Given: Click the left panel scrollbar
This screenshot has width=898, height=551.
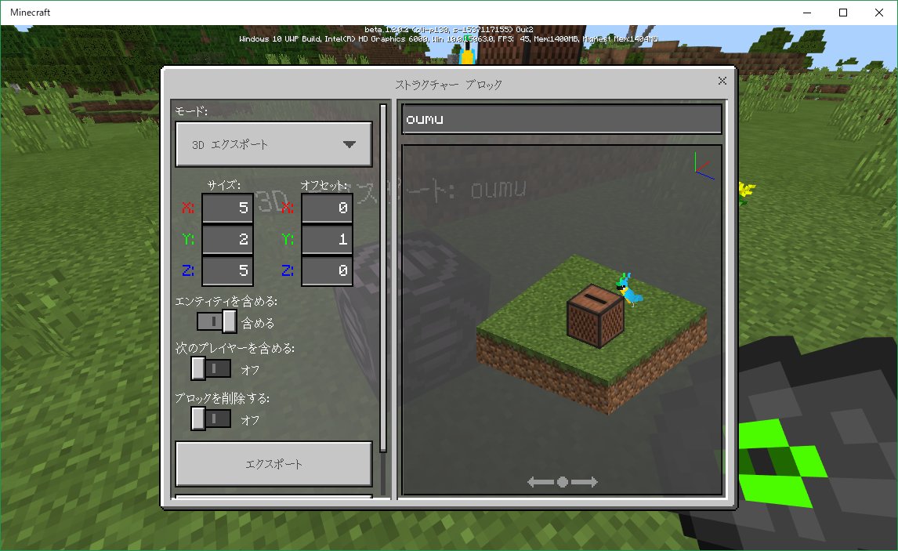Looking at the screenshot, I should pos(383,277).
